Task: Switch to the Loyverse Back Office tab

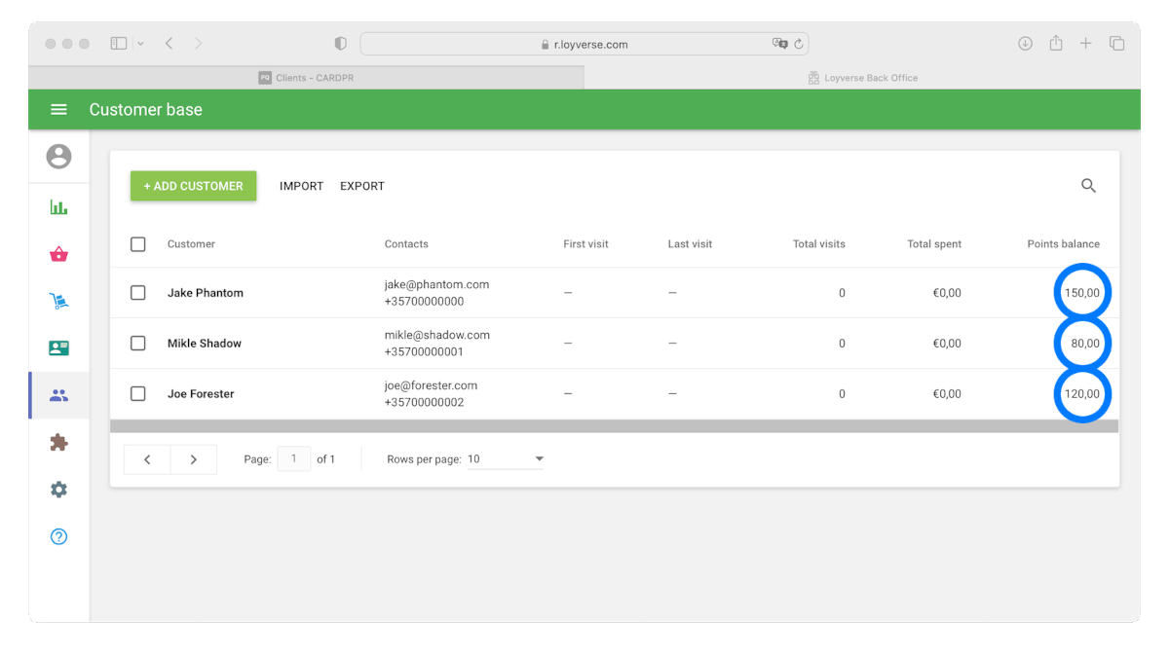Action: (x=862, y=78)
